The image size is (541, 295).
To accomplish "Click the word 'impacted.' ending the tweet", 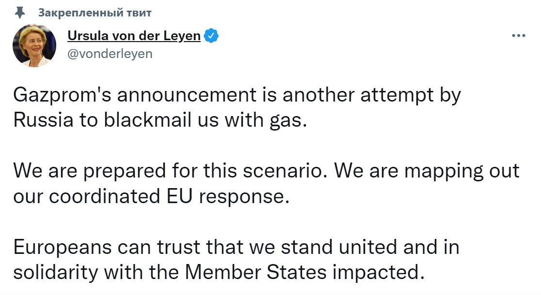I will point(379,273).
